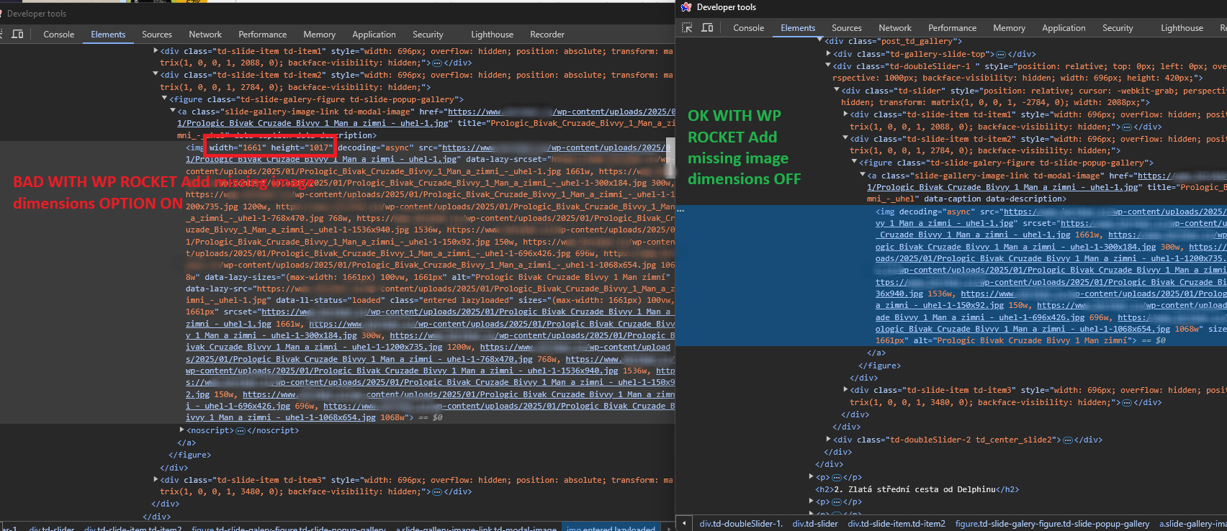This screenshot has height=531, width=1227.
Task: Click ellipsis of td-doubleSlider-2 div in right window
Action: [1068, 440]
